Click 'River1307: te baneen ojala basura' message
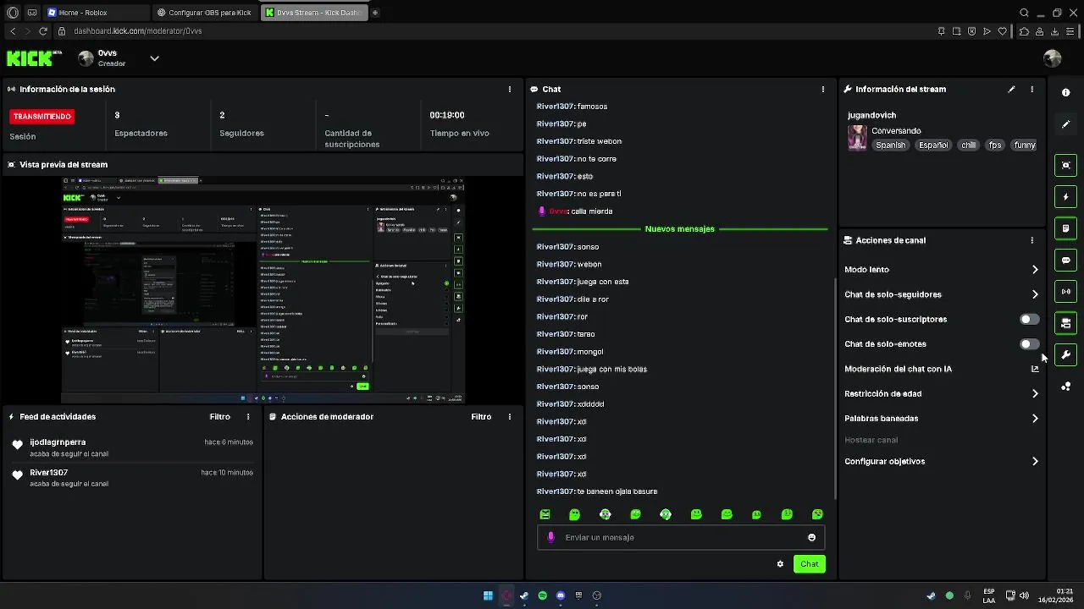 click(597, 491)
